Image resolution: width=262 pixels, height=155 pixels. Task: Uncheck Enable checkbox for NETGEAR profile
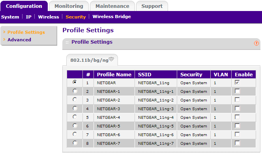click(237, 82)
